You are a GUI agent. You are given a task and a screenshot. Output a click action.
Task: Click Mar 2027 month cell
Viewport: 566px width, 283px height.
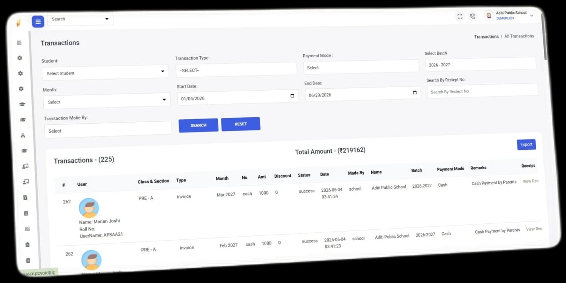(226, 194)
